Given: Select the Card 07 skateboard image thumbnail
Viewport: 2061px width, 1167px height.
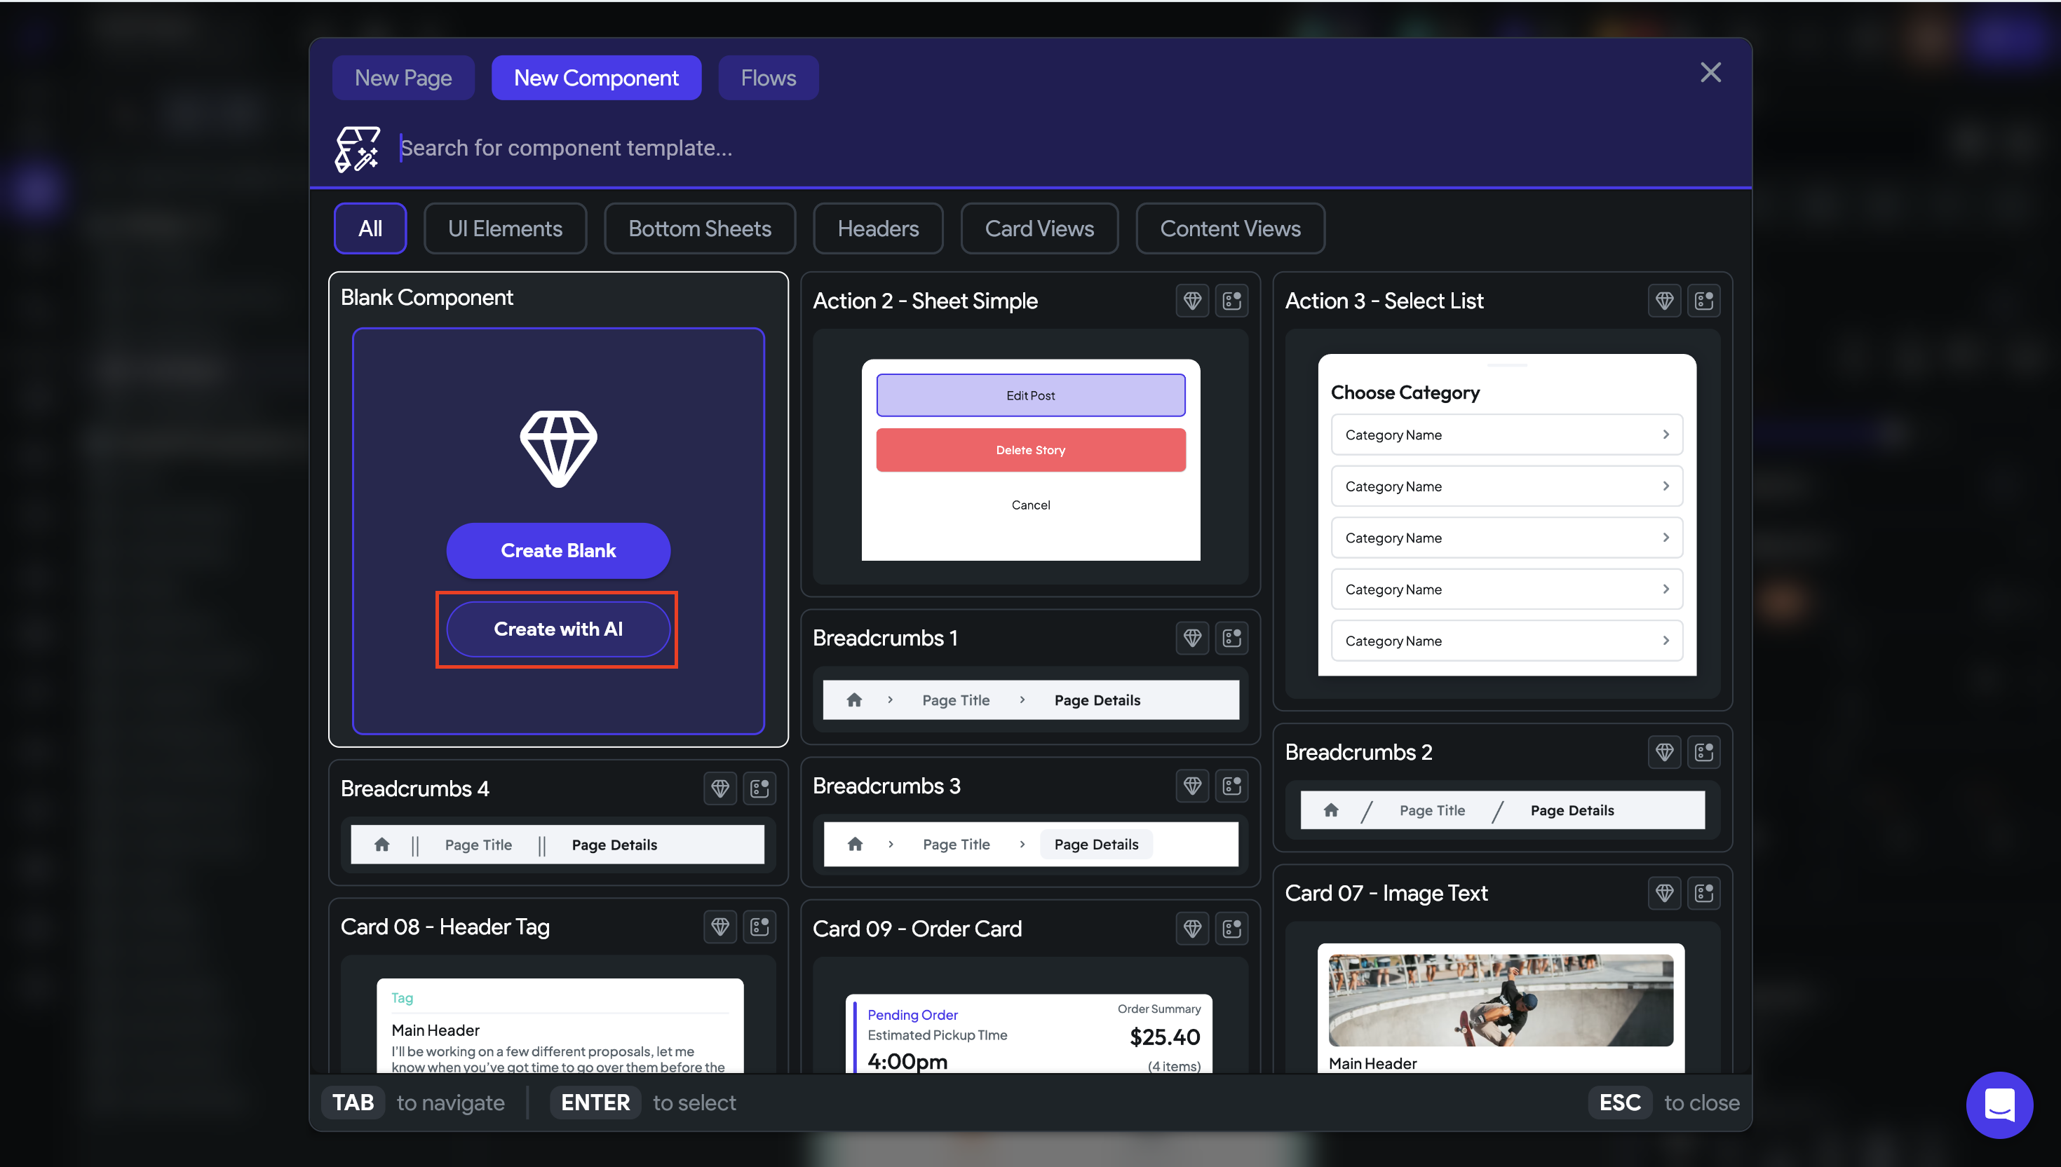Looking at the screenshot, I should click(1499, 999).
